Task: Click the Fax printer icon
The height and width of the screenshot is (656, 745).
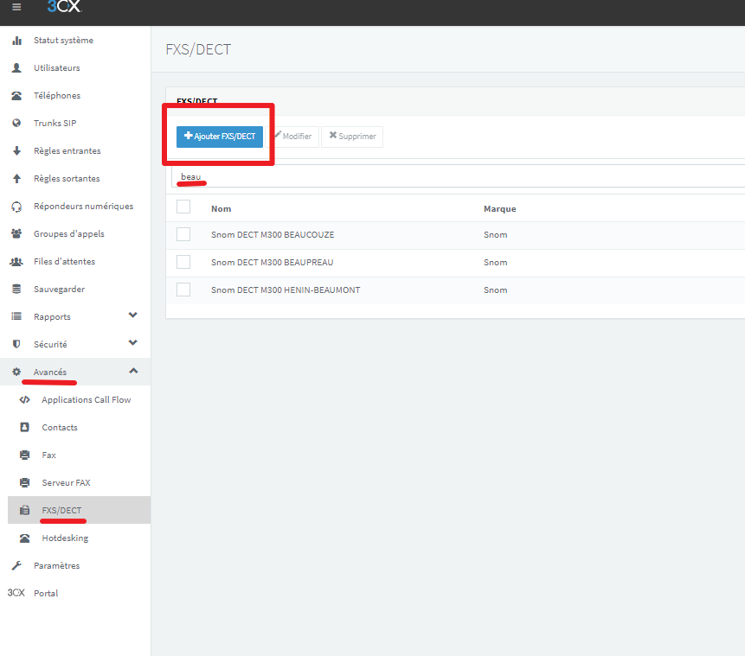Action: 25,455
